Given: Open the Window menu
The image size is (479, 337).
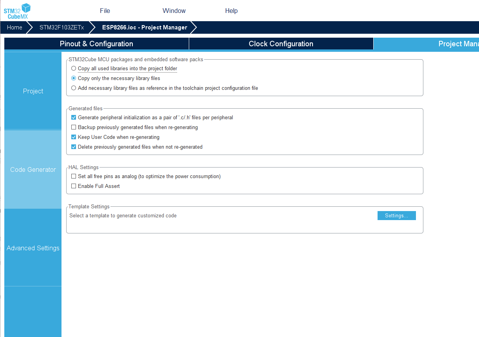Looking at the screenshot, I should point(174,11).
